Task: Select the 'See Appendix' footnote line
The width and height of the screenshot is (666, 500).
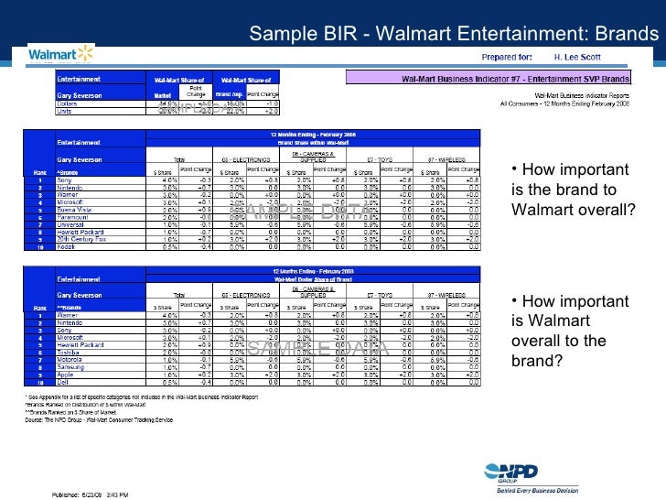Action: (142, 397)
